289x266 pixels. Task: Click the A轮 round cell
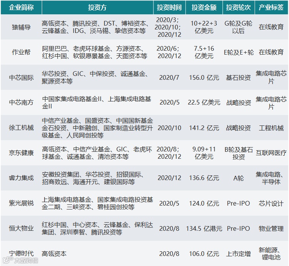(238, 178)
